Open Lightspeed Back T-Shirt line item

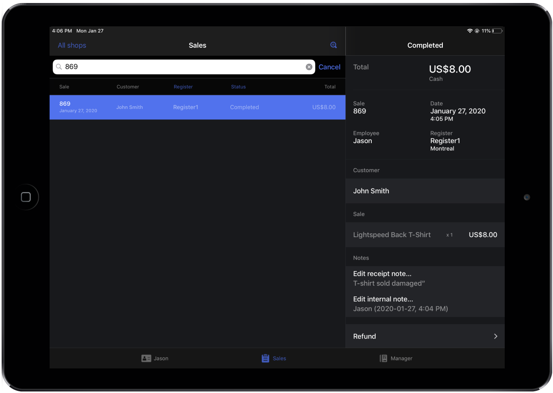point(425,235)
